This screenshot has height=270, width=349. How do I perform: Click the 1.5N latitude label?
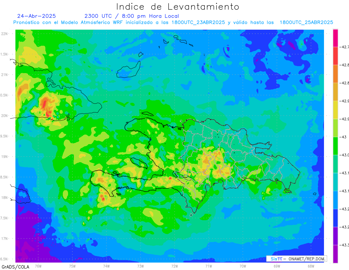(4, 54)
